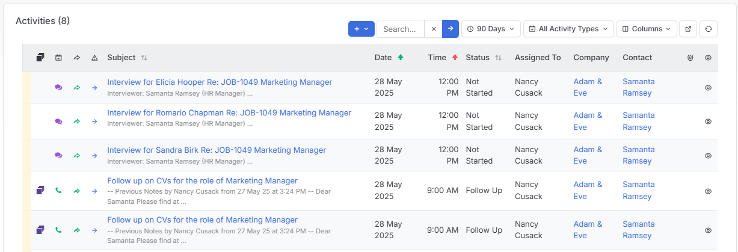Open Samanta Ramsey contact on Romario Chapman row
The image size is (738, 252).
(x=639, y=121)
